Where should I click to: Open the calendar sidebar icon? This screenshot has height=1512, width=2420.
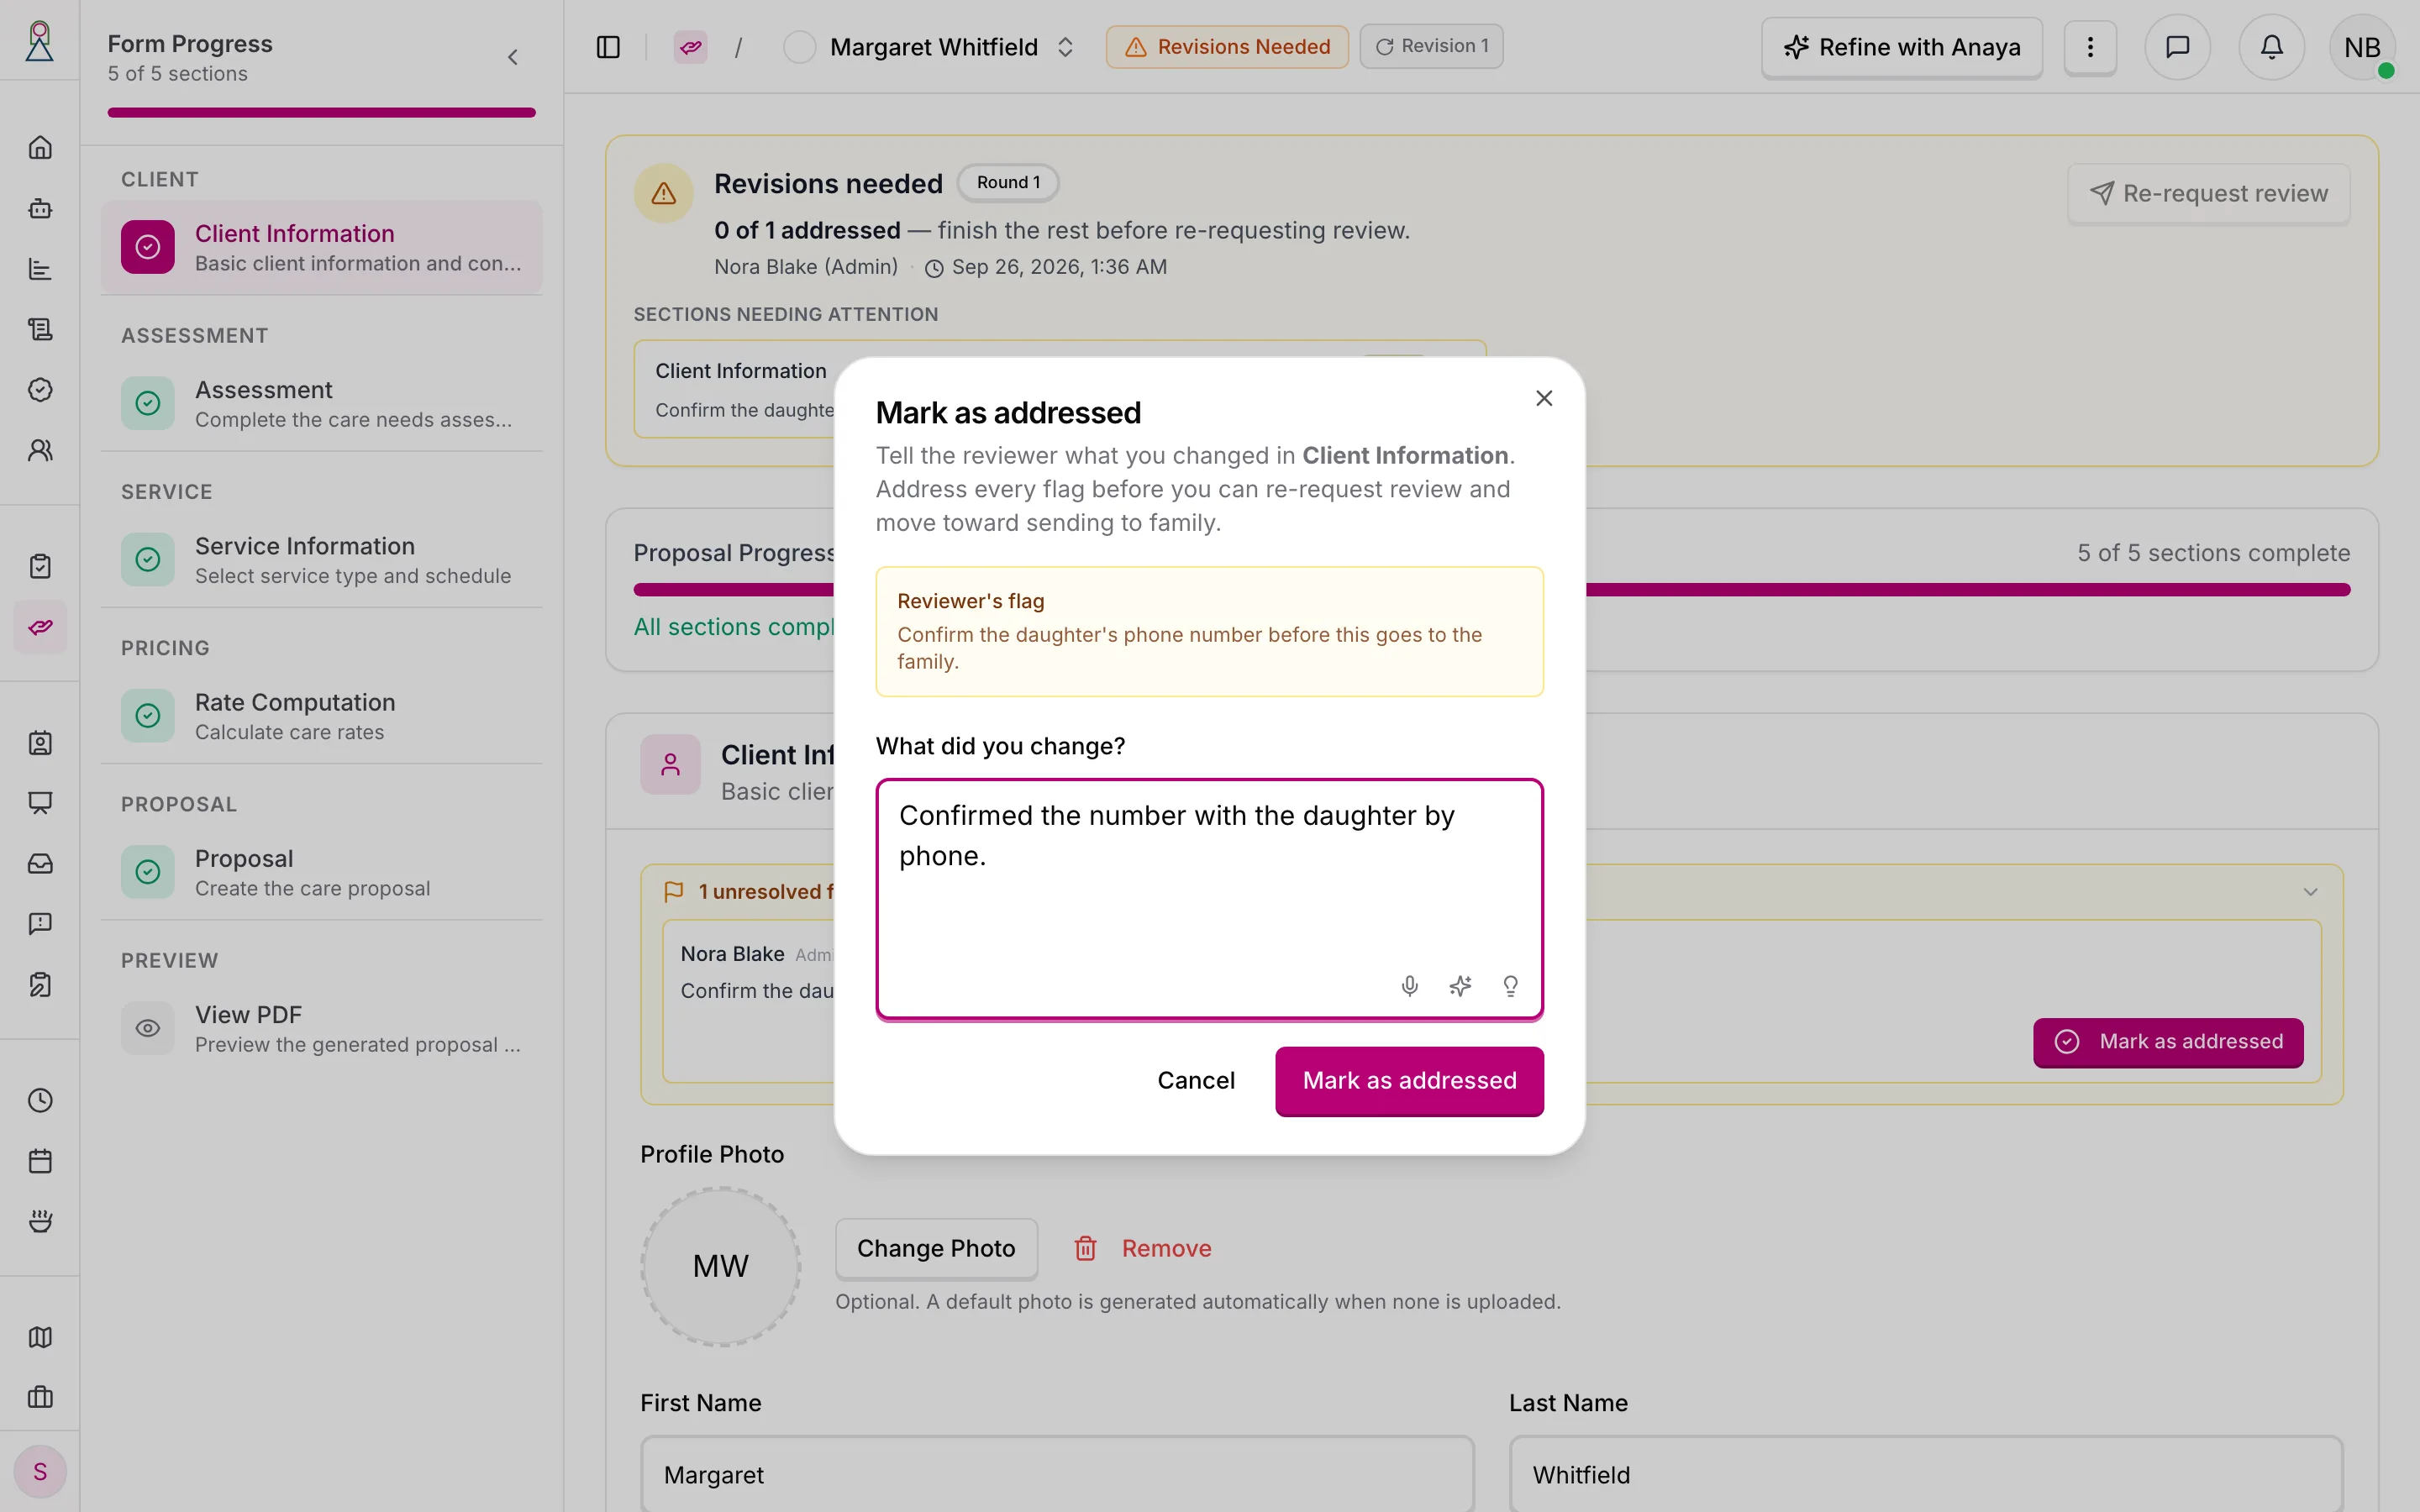point(40,1161)
